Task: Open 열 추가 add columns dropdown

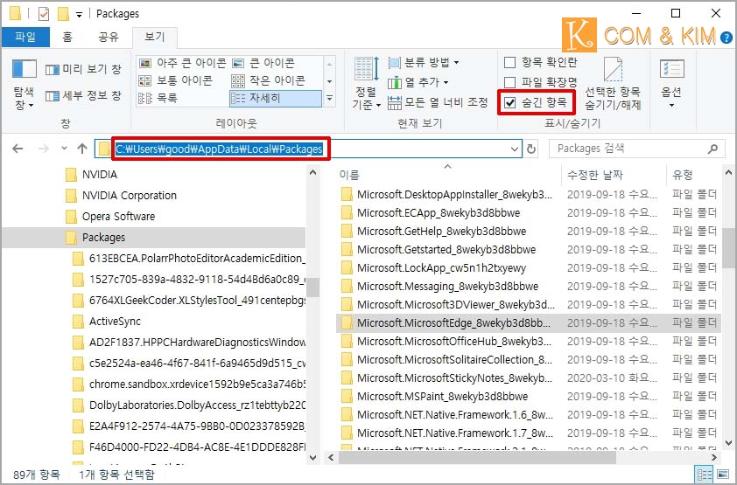Action: coord(418,82)
